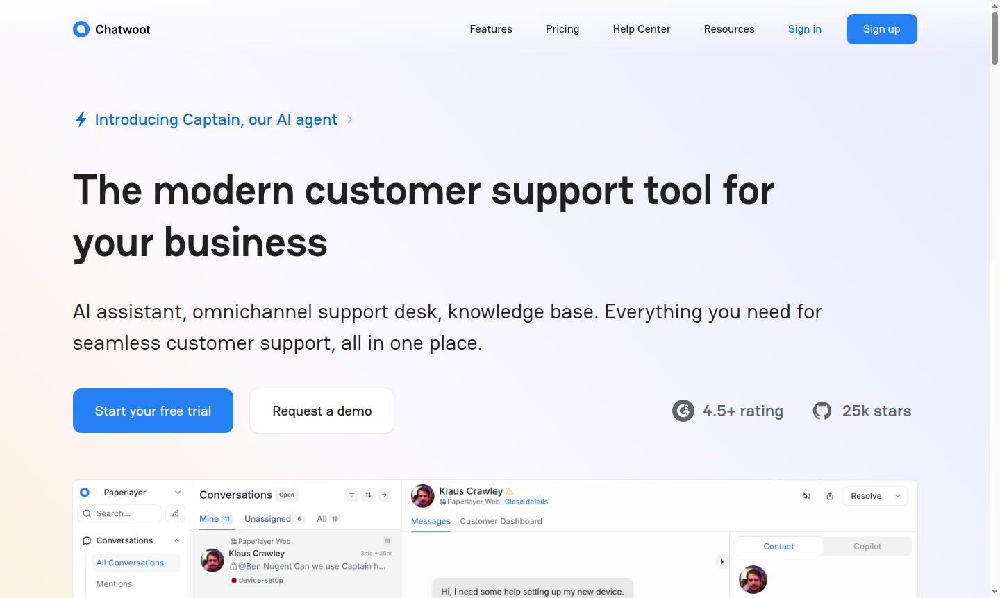Click the lightning bolt Captain icon
This screenshot has width=1000, height=598.
tap(81, 119)
